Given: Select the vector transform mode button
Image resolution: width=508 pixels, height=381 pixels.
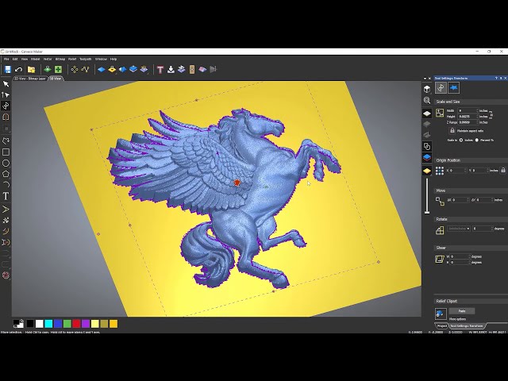Looking at the screenshot, I should tap(441, 88).
